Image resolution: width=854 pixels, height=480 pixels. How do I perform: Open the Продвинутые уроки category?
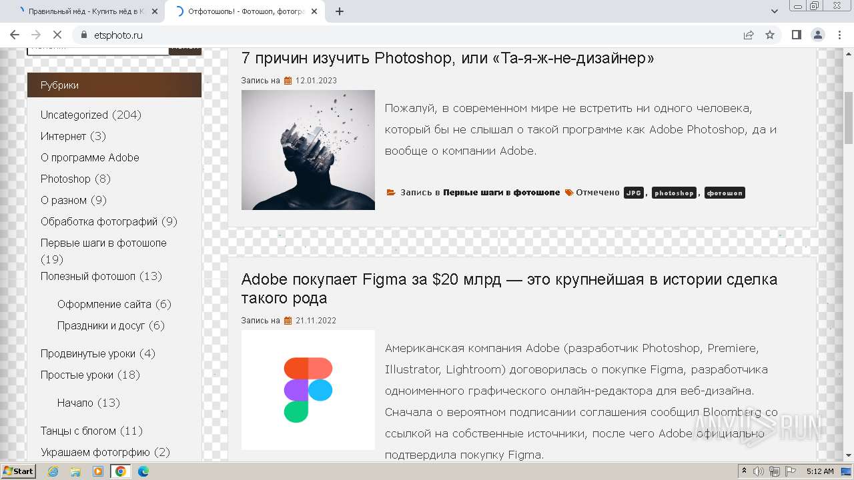click(x=88, y=353)
